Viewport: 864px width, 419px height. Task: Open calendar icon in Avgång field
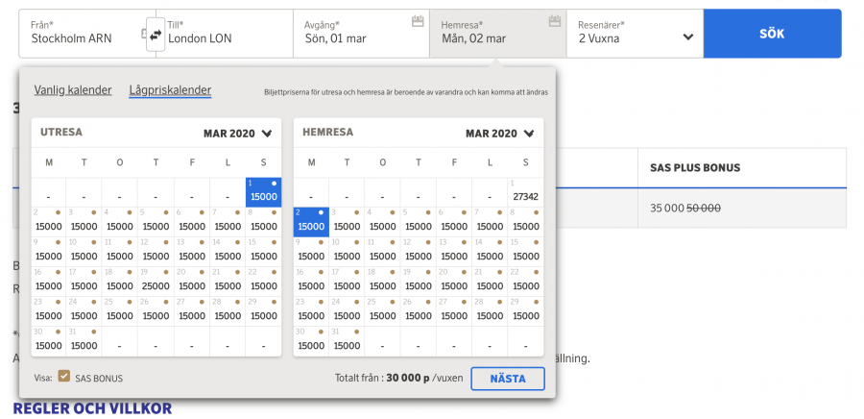417,20
